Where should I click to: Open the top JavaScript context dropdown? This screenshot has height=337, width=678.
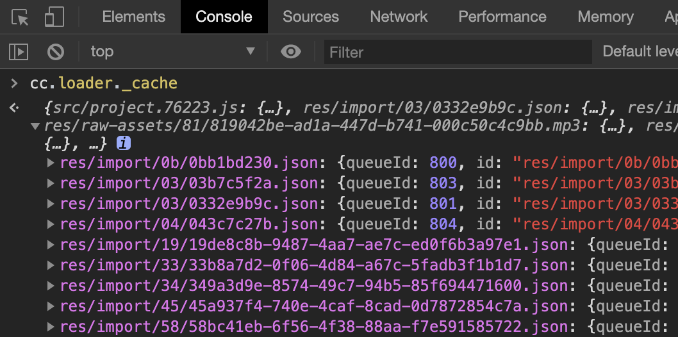tap(172, 51)
